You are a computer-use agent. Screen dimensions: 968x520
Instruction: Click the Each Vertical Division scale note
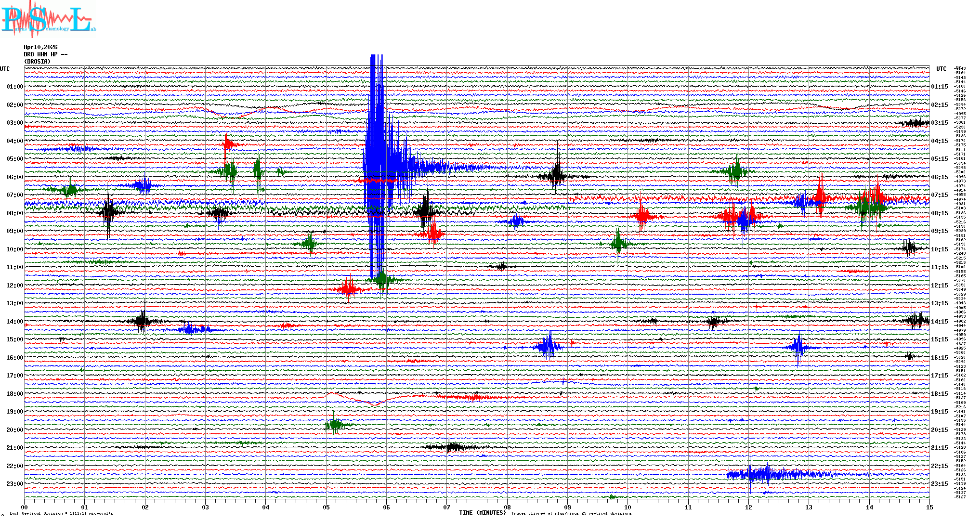pyautogui.click(x=61, y=513)
